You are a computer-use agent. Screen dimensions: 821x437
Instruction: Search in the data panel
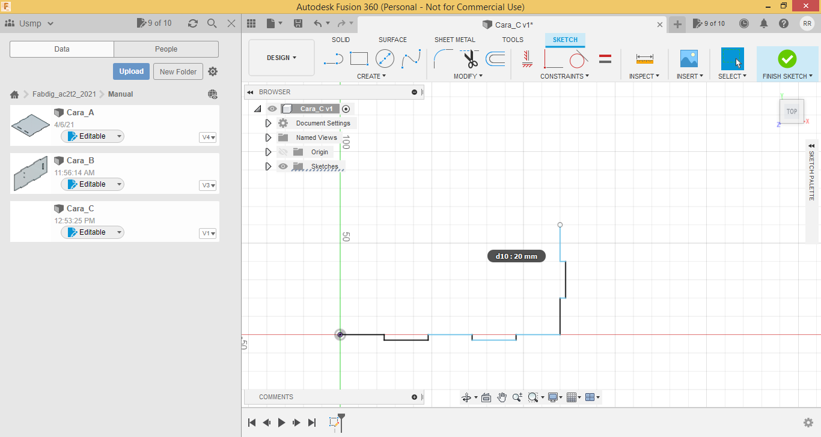[x=212, y=23]
